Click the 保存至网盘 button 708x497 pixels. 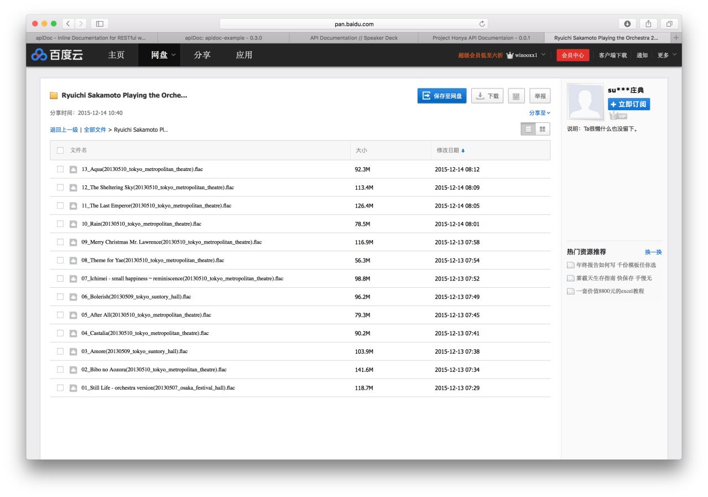pos(442,96)
